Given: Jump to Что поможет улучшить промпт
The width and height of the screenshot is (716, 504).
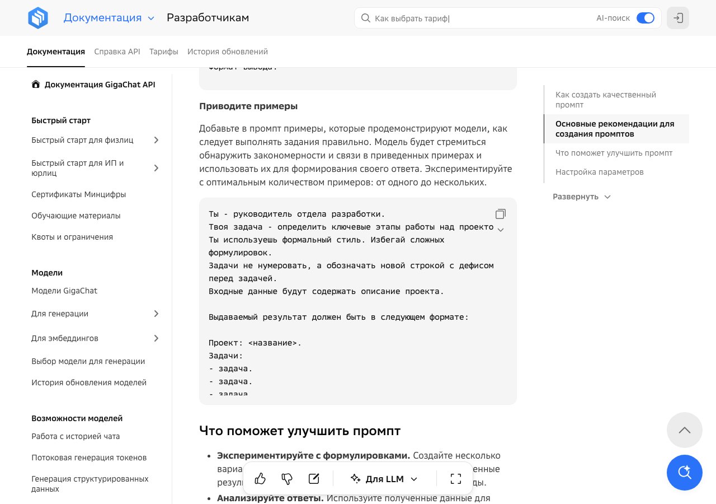Looking at the screenshot, I should click(x=614, y=153).
